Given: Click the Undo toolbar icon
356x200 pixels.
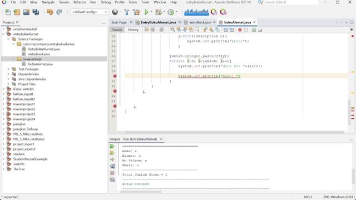Looking at the screenshot, I should pos(50,12).
